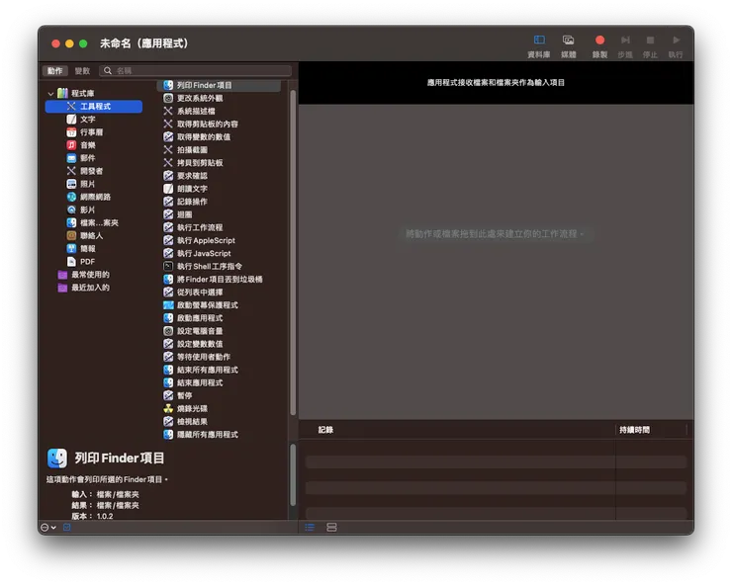Select the 行事曆 calendar category
This screenshot has width=732, height=585.
pyautogui.click(x=85, y=132)
